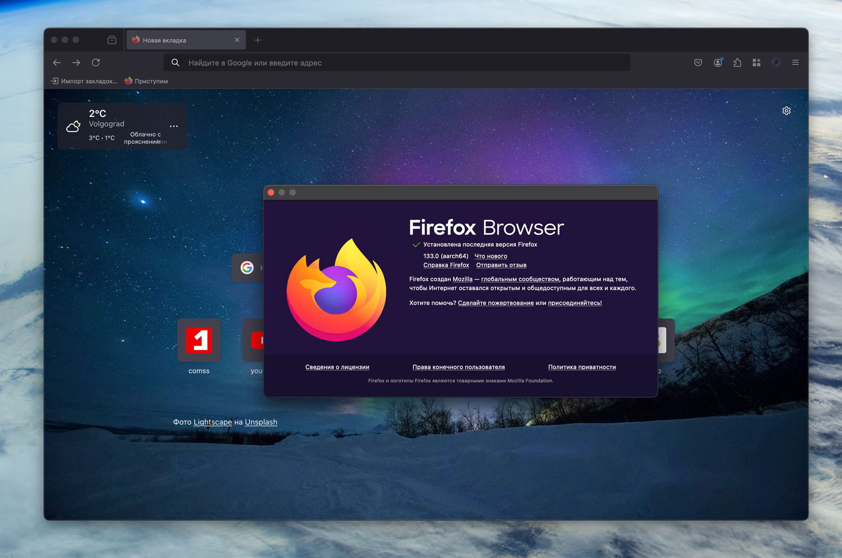Click the Firefox Browser heading in the dialog

[486, 228]
